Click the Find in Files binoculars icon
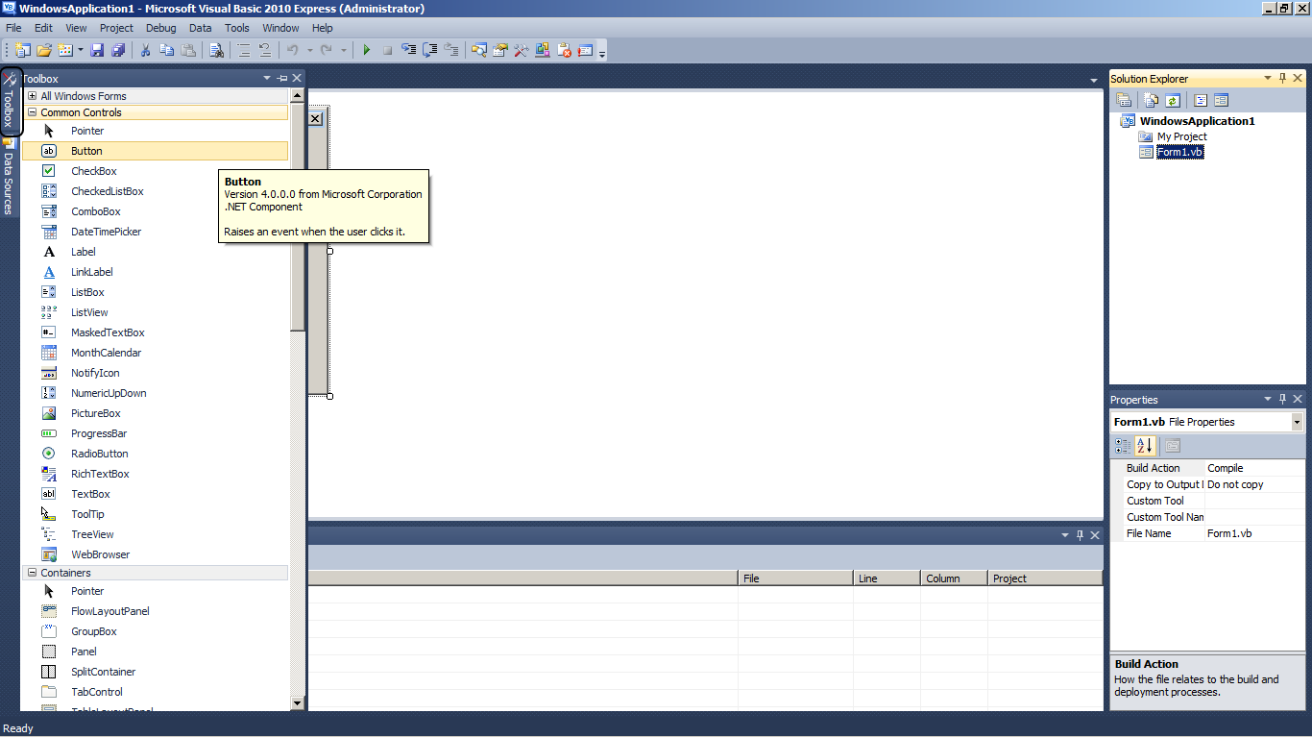The image size is (1312, 738). (x=217, y=50)
